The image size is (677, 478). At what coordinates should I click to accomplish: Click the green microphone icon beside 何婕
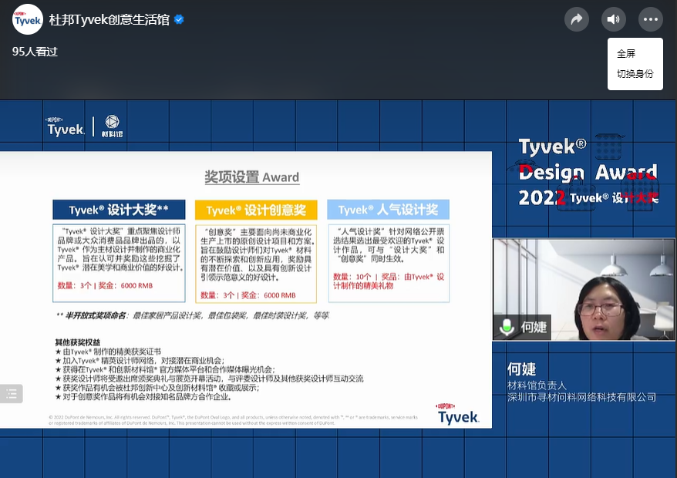pyautogui.click(x=507, y=327)
